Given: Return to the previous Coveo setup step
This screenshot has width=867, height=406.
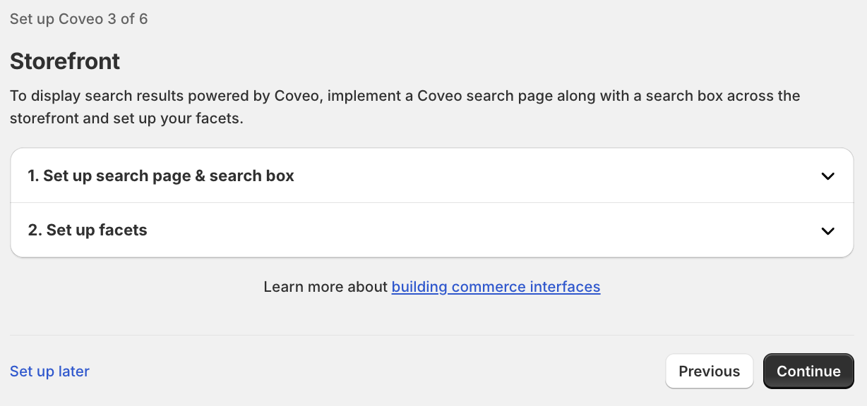Looking at the screenshot, I should pos(709,371).
